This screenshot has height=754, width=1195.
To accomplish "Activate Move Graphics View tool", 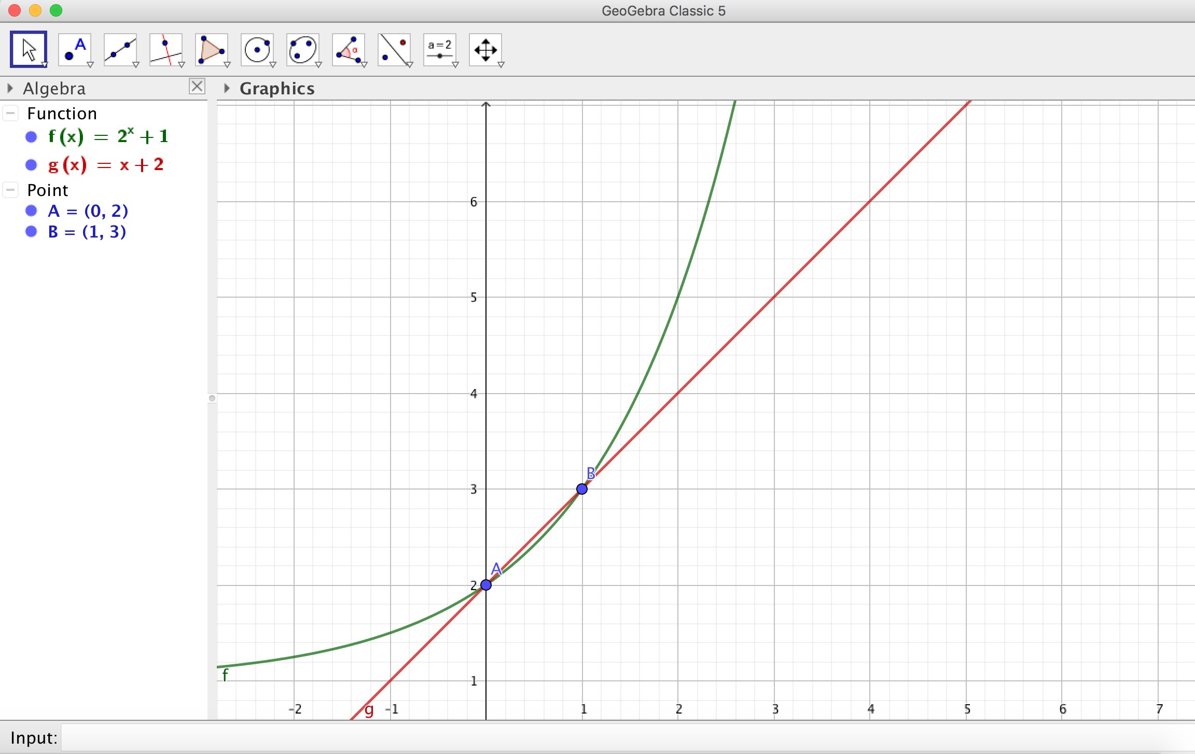I will click(x=485, y=50).
